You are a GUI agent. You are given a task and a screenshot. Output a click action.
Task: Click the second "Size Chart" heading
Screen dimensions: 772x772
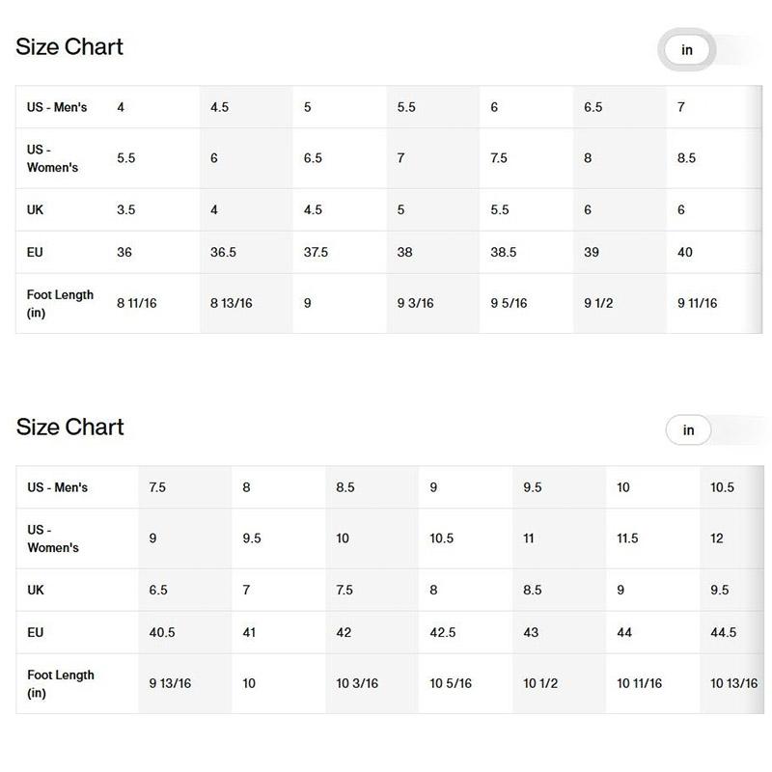click(69, 427)
